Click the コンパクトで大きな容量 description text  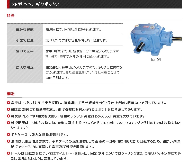pos(76,40)
